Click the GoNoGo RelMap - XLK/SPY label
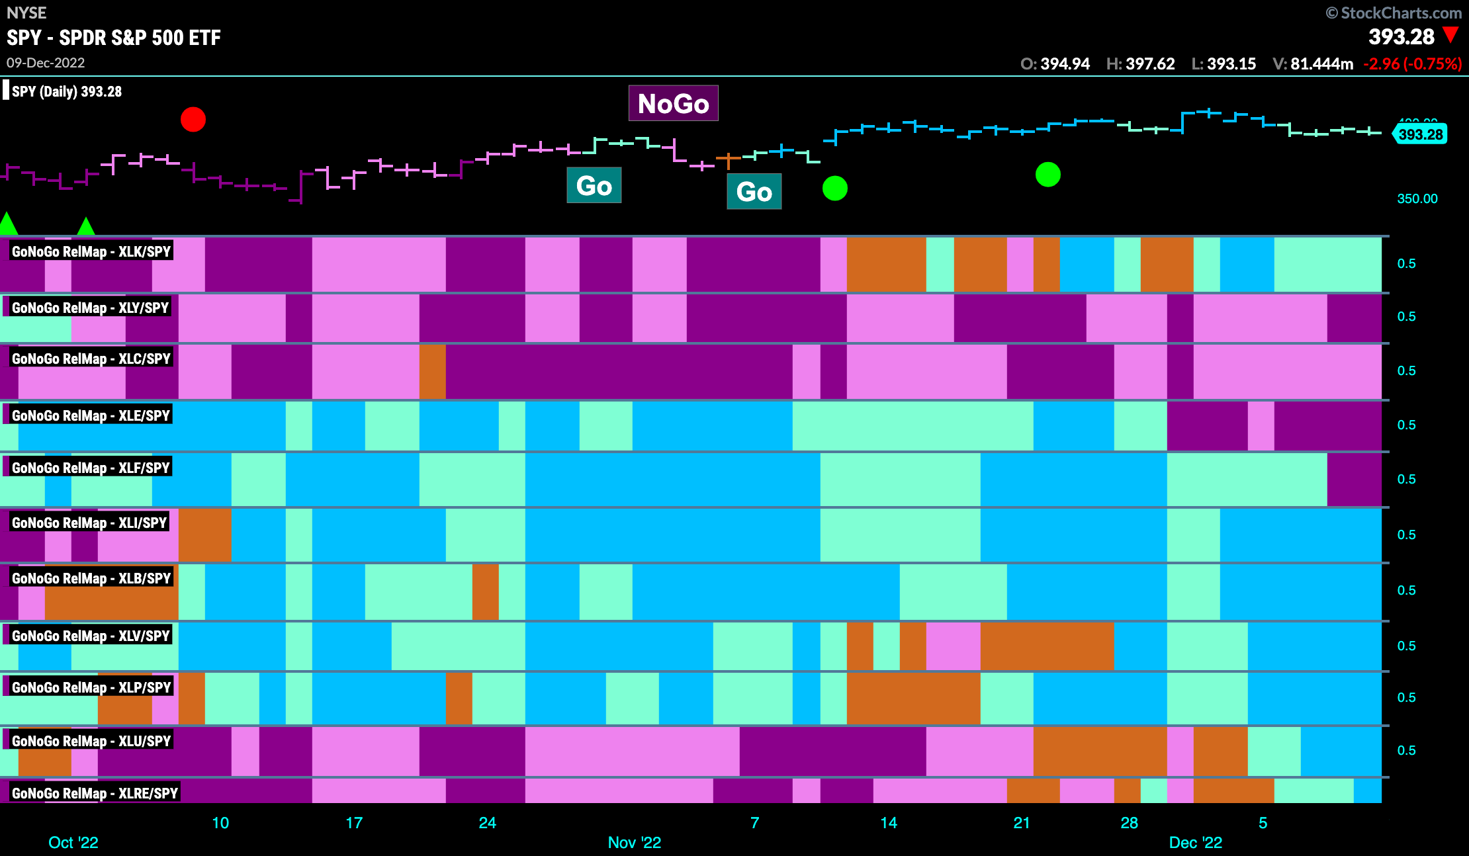1469x856 pixels. tap(91, 251)
